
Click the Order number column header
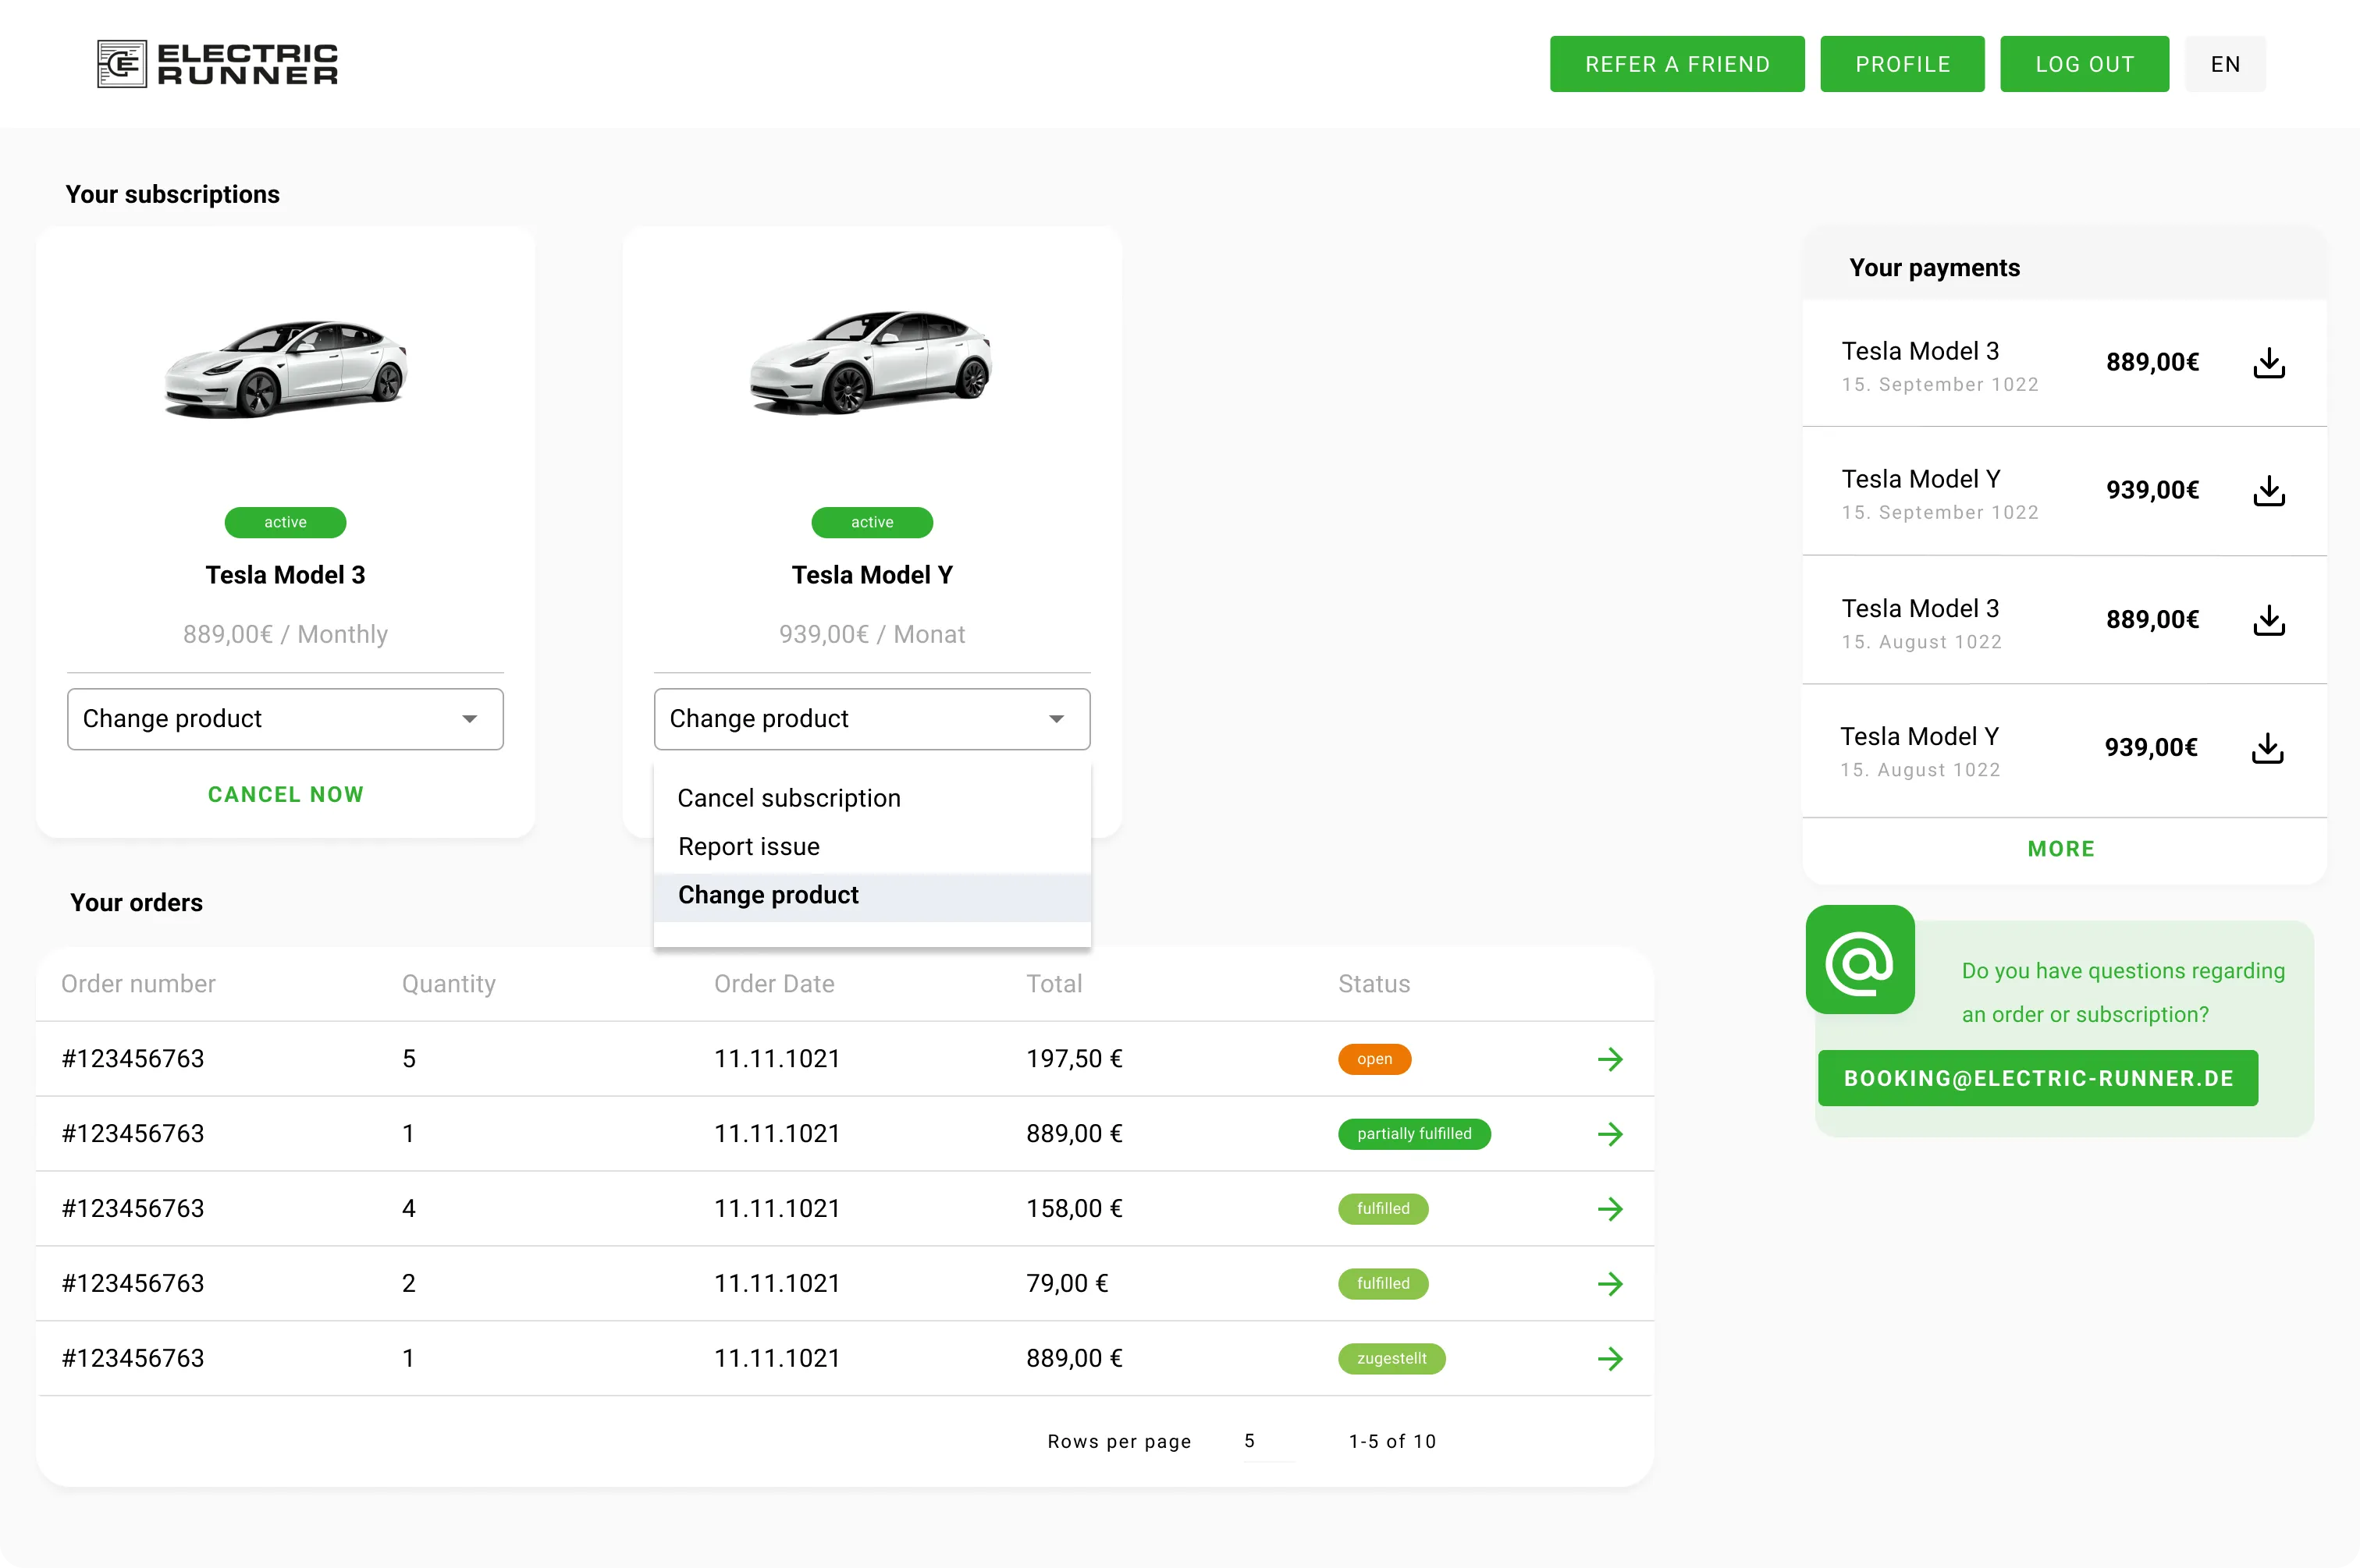[138, 984]
